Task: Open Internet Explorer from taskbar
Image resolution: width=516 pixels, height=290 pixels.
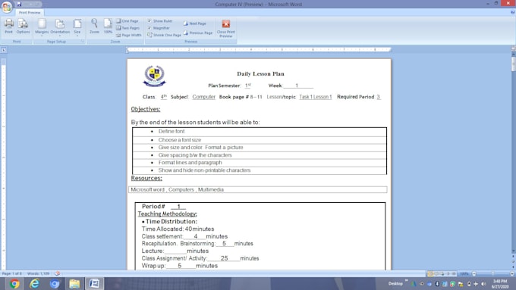Action: click(x=34, y=283)
